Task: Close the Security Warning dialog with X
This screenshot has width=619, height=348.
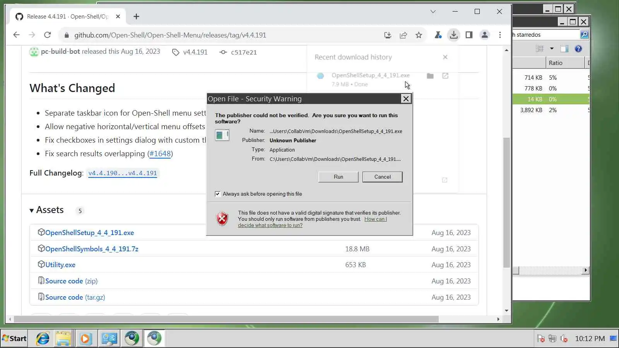Action: (x=406, y=99)
